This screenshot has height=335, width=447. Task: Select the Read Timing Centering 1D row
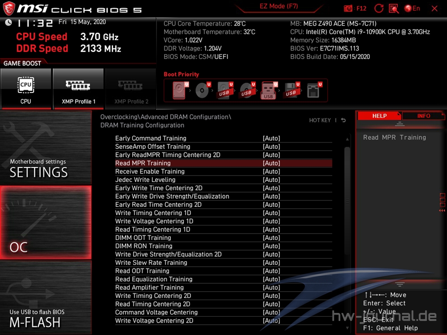coord(223,229)
